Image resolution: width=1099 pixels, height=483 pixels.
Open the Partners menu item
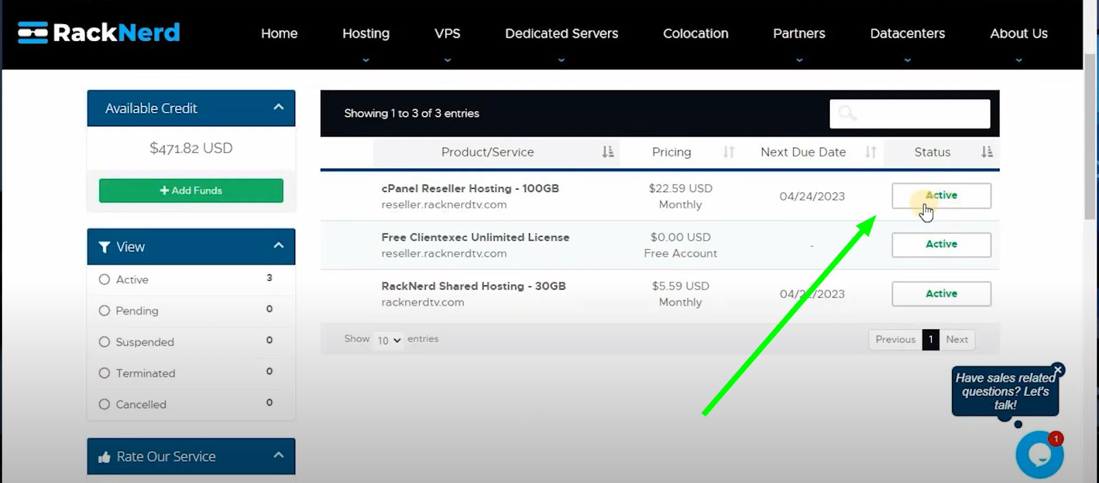pos(800,34)
